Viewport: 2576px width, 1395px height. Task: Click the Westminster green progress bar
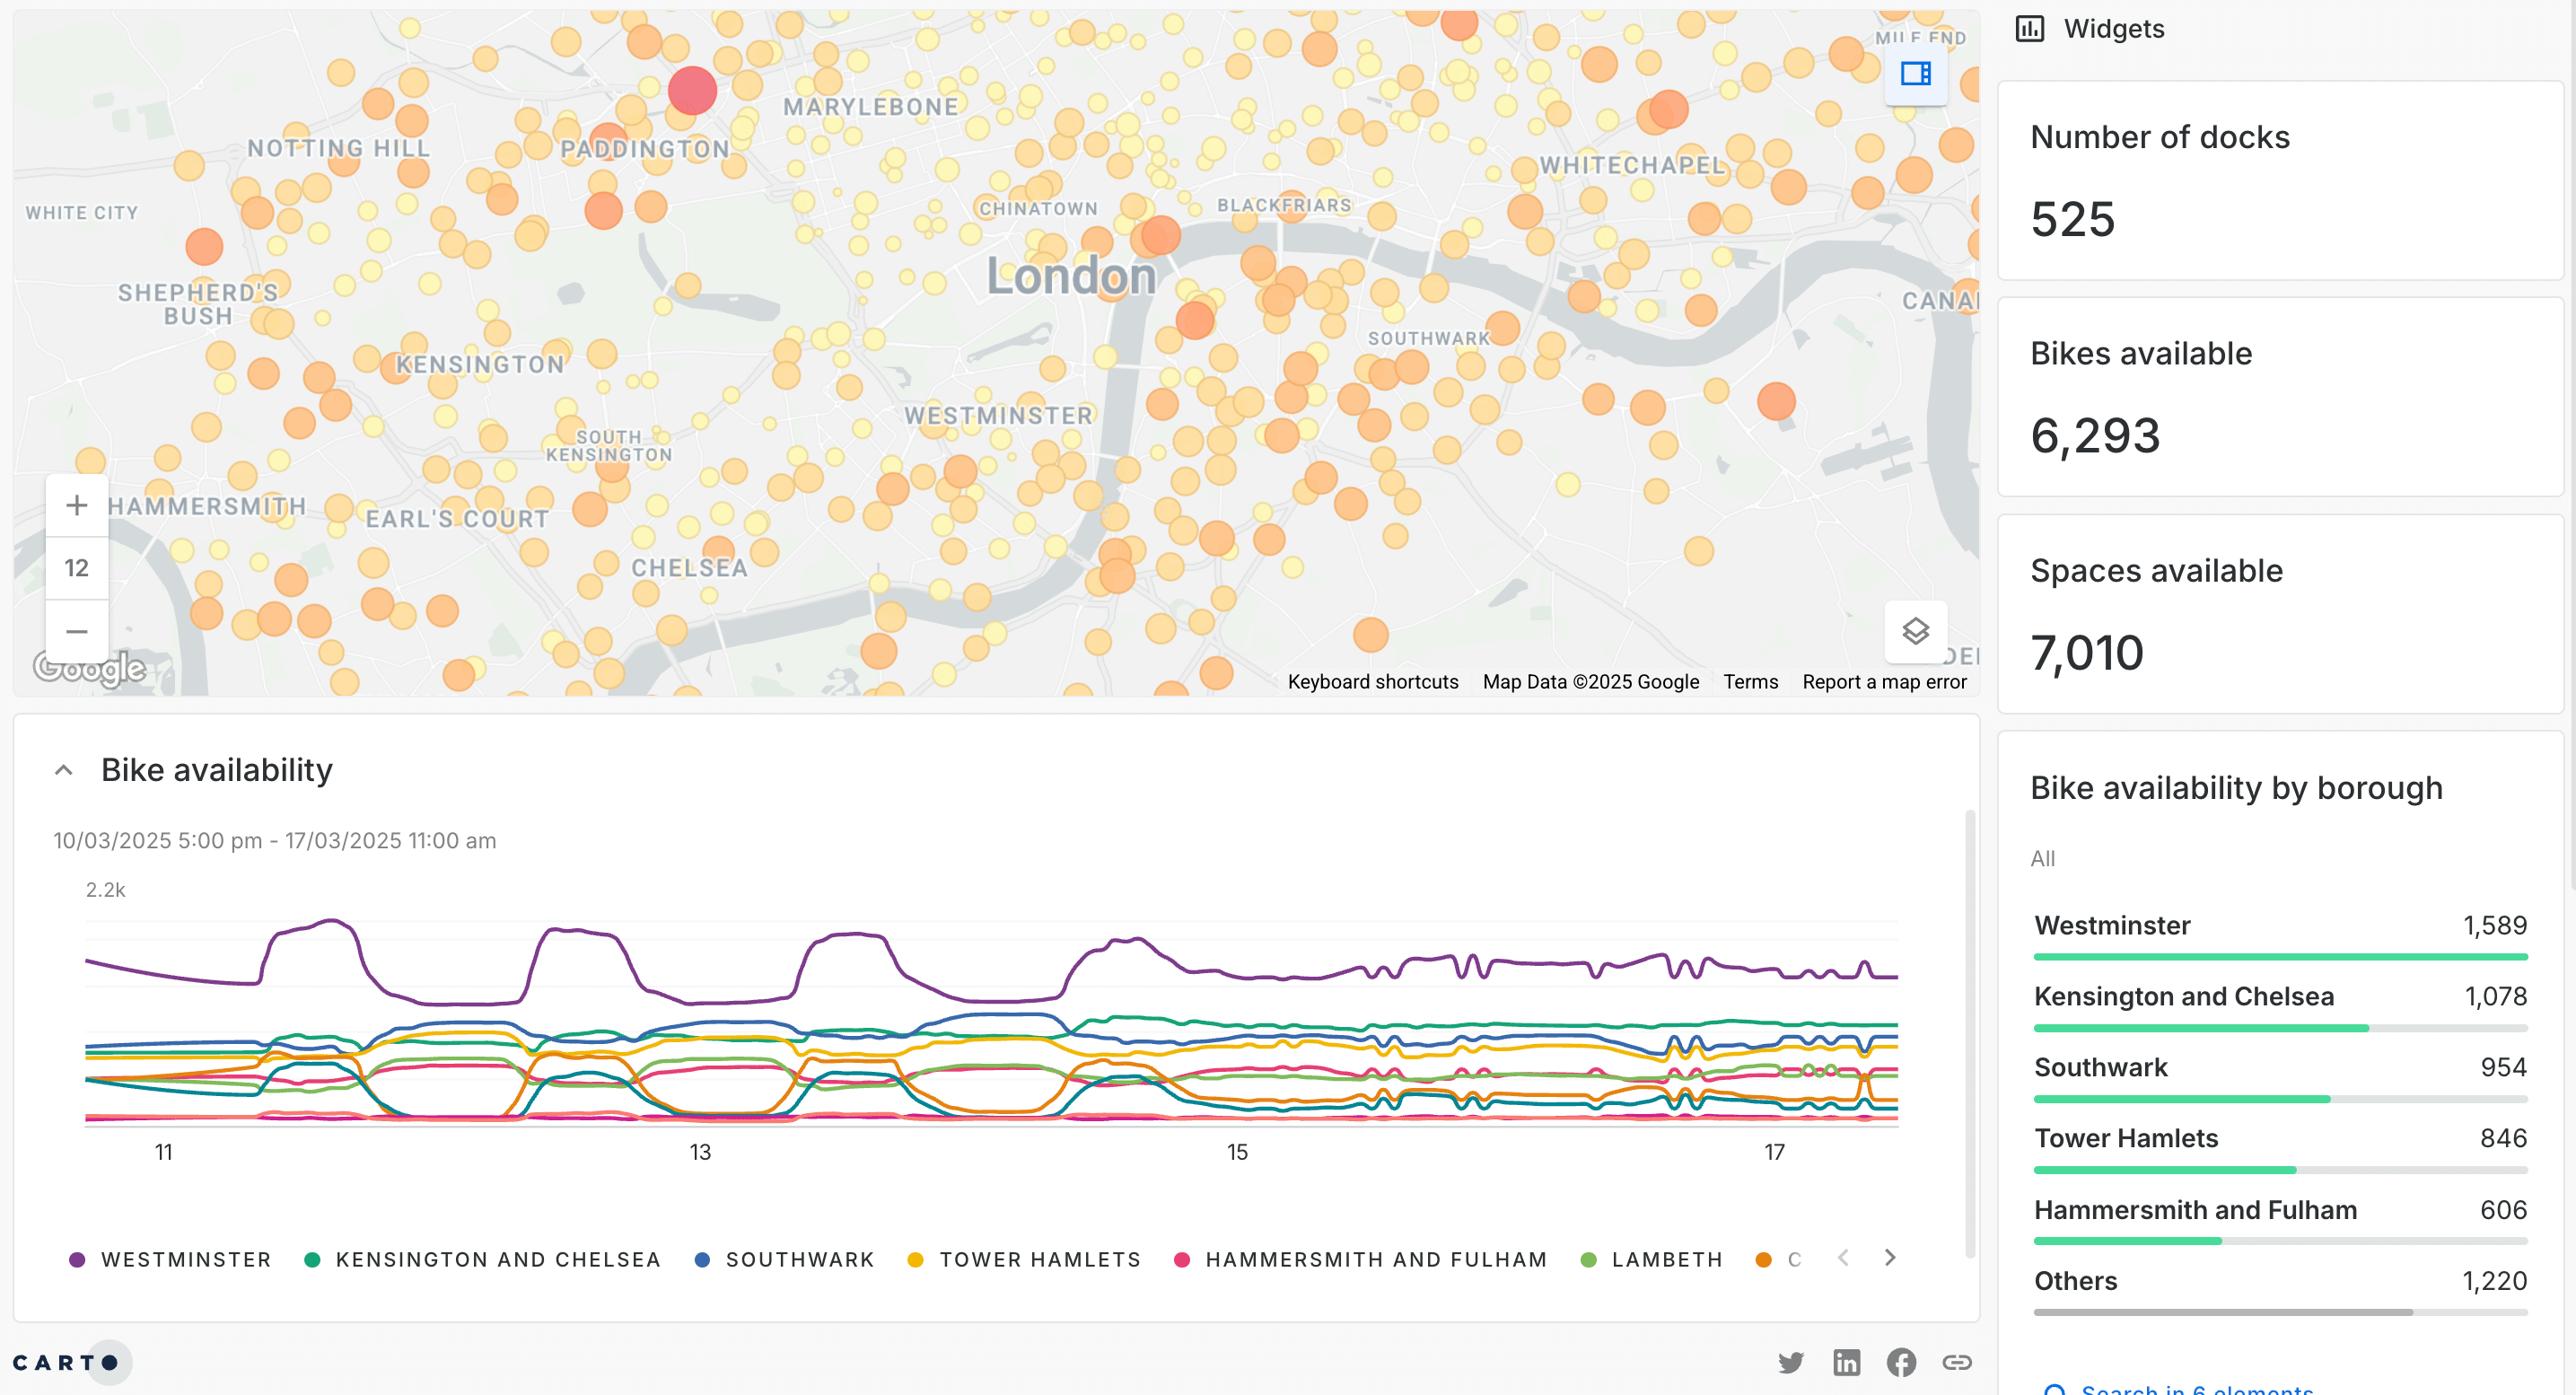tap(2280, 957)
